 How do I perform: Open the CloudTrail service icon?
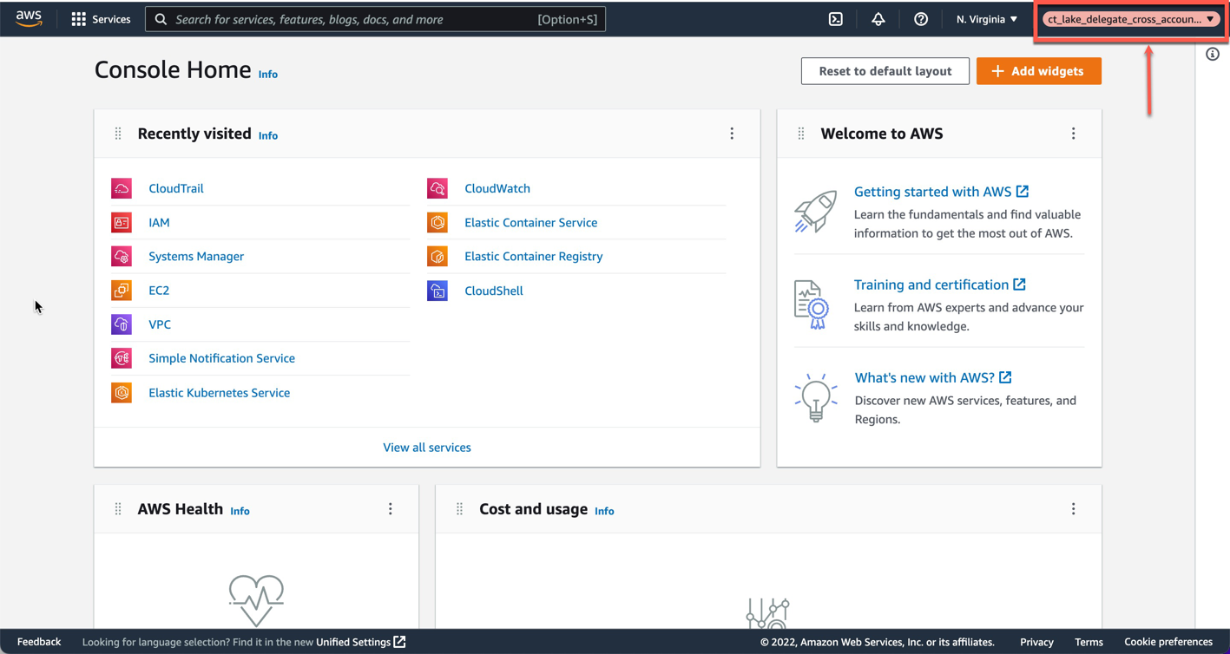[122, 188]
